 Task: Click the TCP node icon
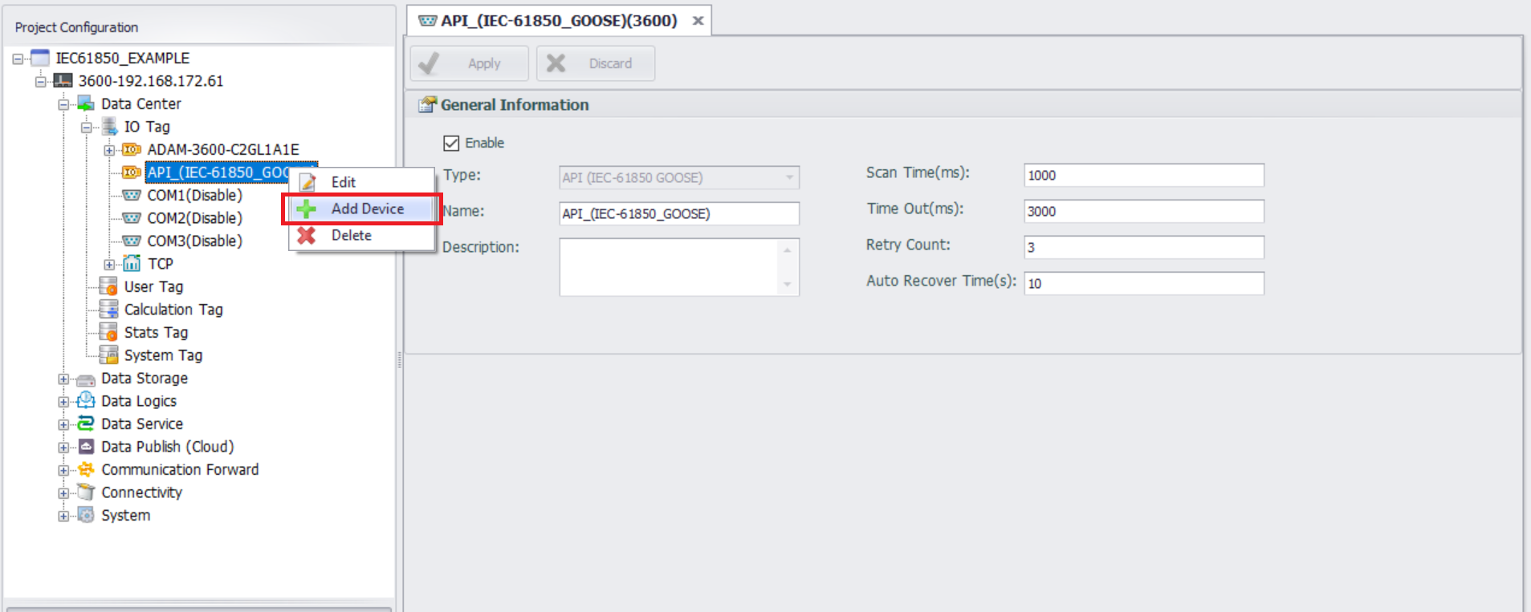pyautogui.click(x=132, y=264)
